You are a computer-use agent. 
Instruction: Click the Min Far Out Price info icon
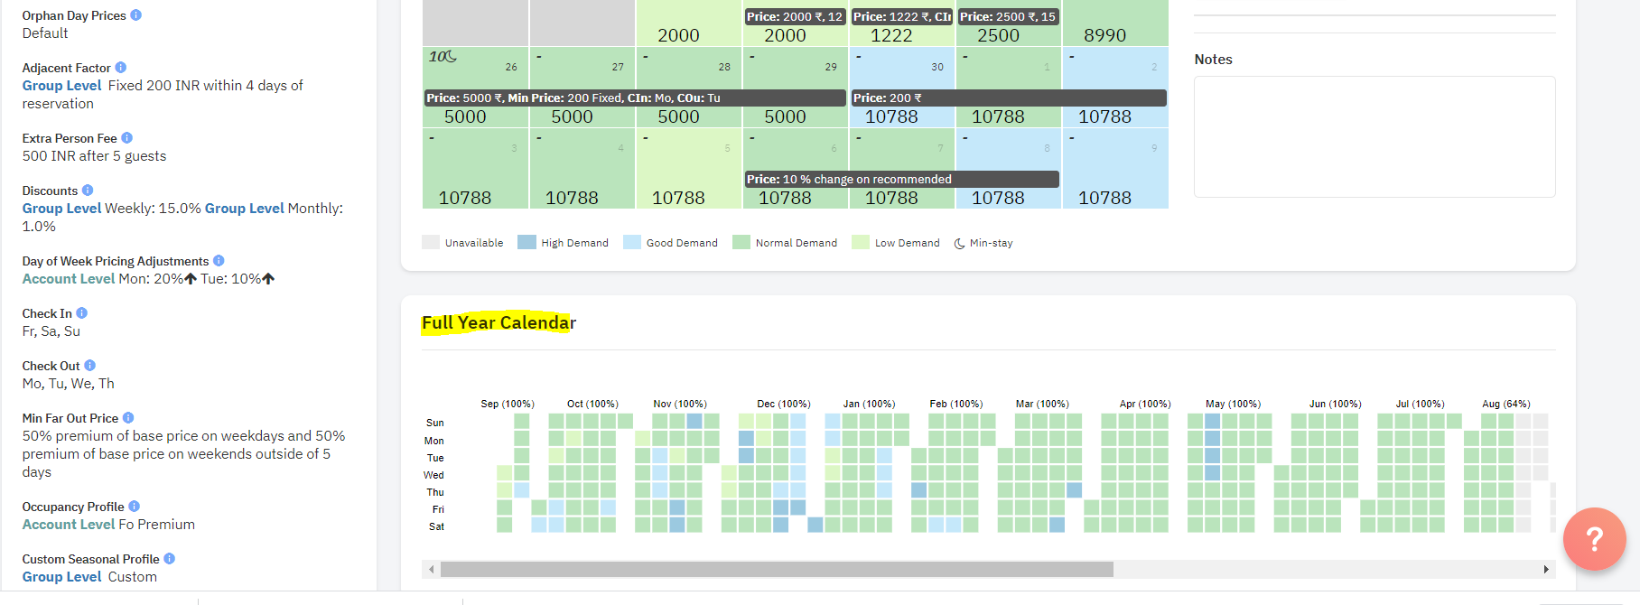[x=128, y=418]
